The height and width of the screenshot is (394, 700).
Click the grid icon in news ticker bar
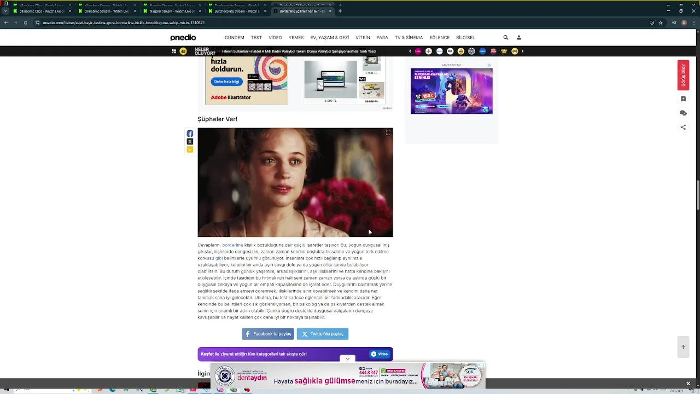click(x=174, y=51)
